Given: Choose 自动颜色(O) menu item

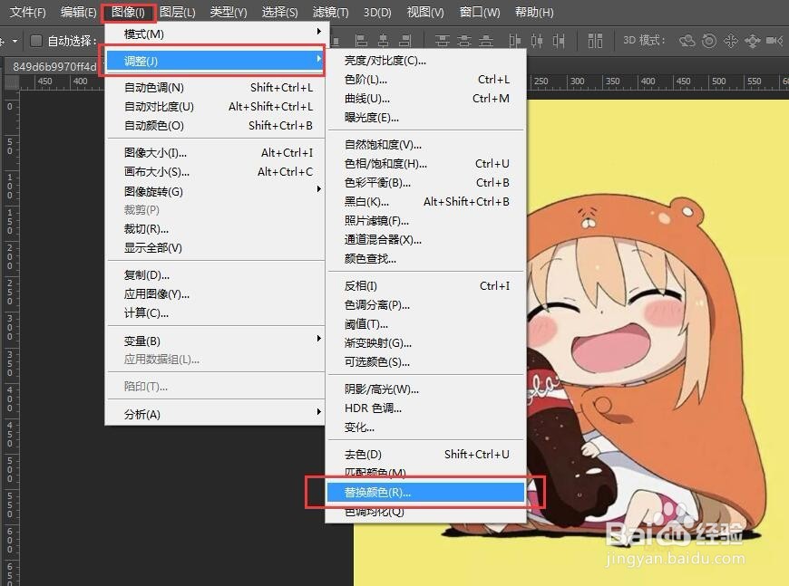Looking at the screenshot, I should [215, 126].
